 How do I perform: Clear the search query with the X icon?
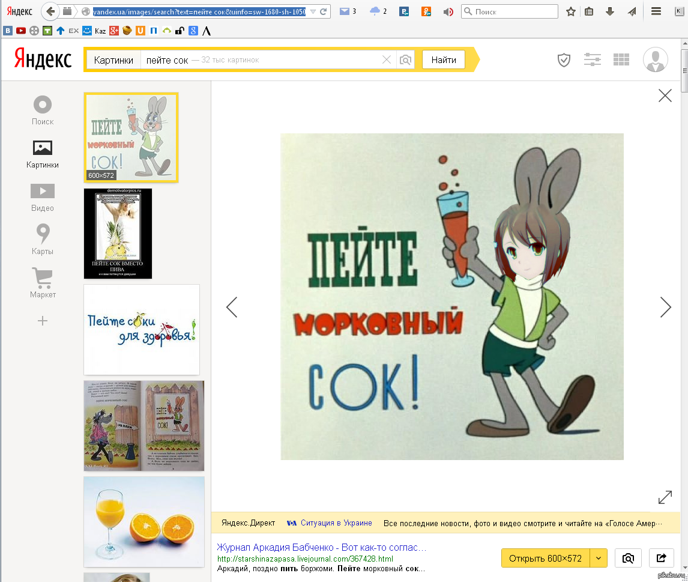(x=387, y=60)
